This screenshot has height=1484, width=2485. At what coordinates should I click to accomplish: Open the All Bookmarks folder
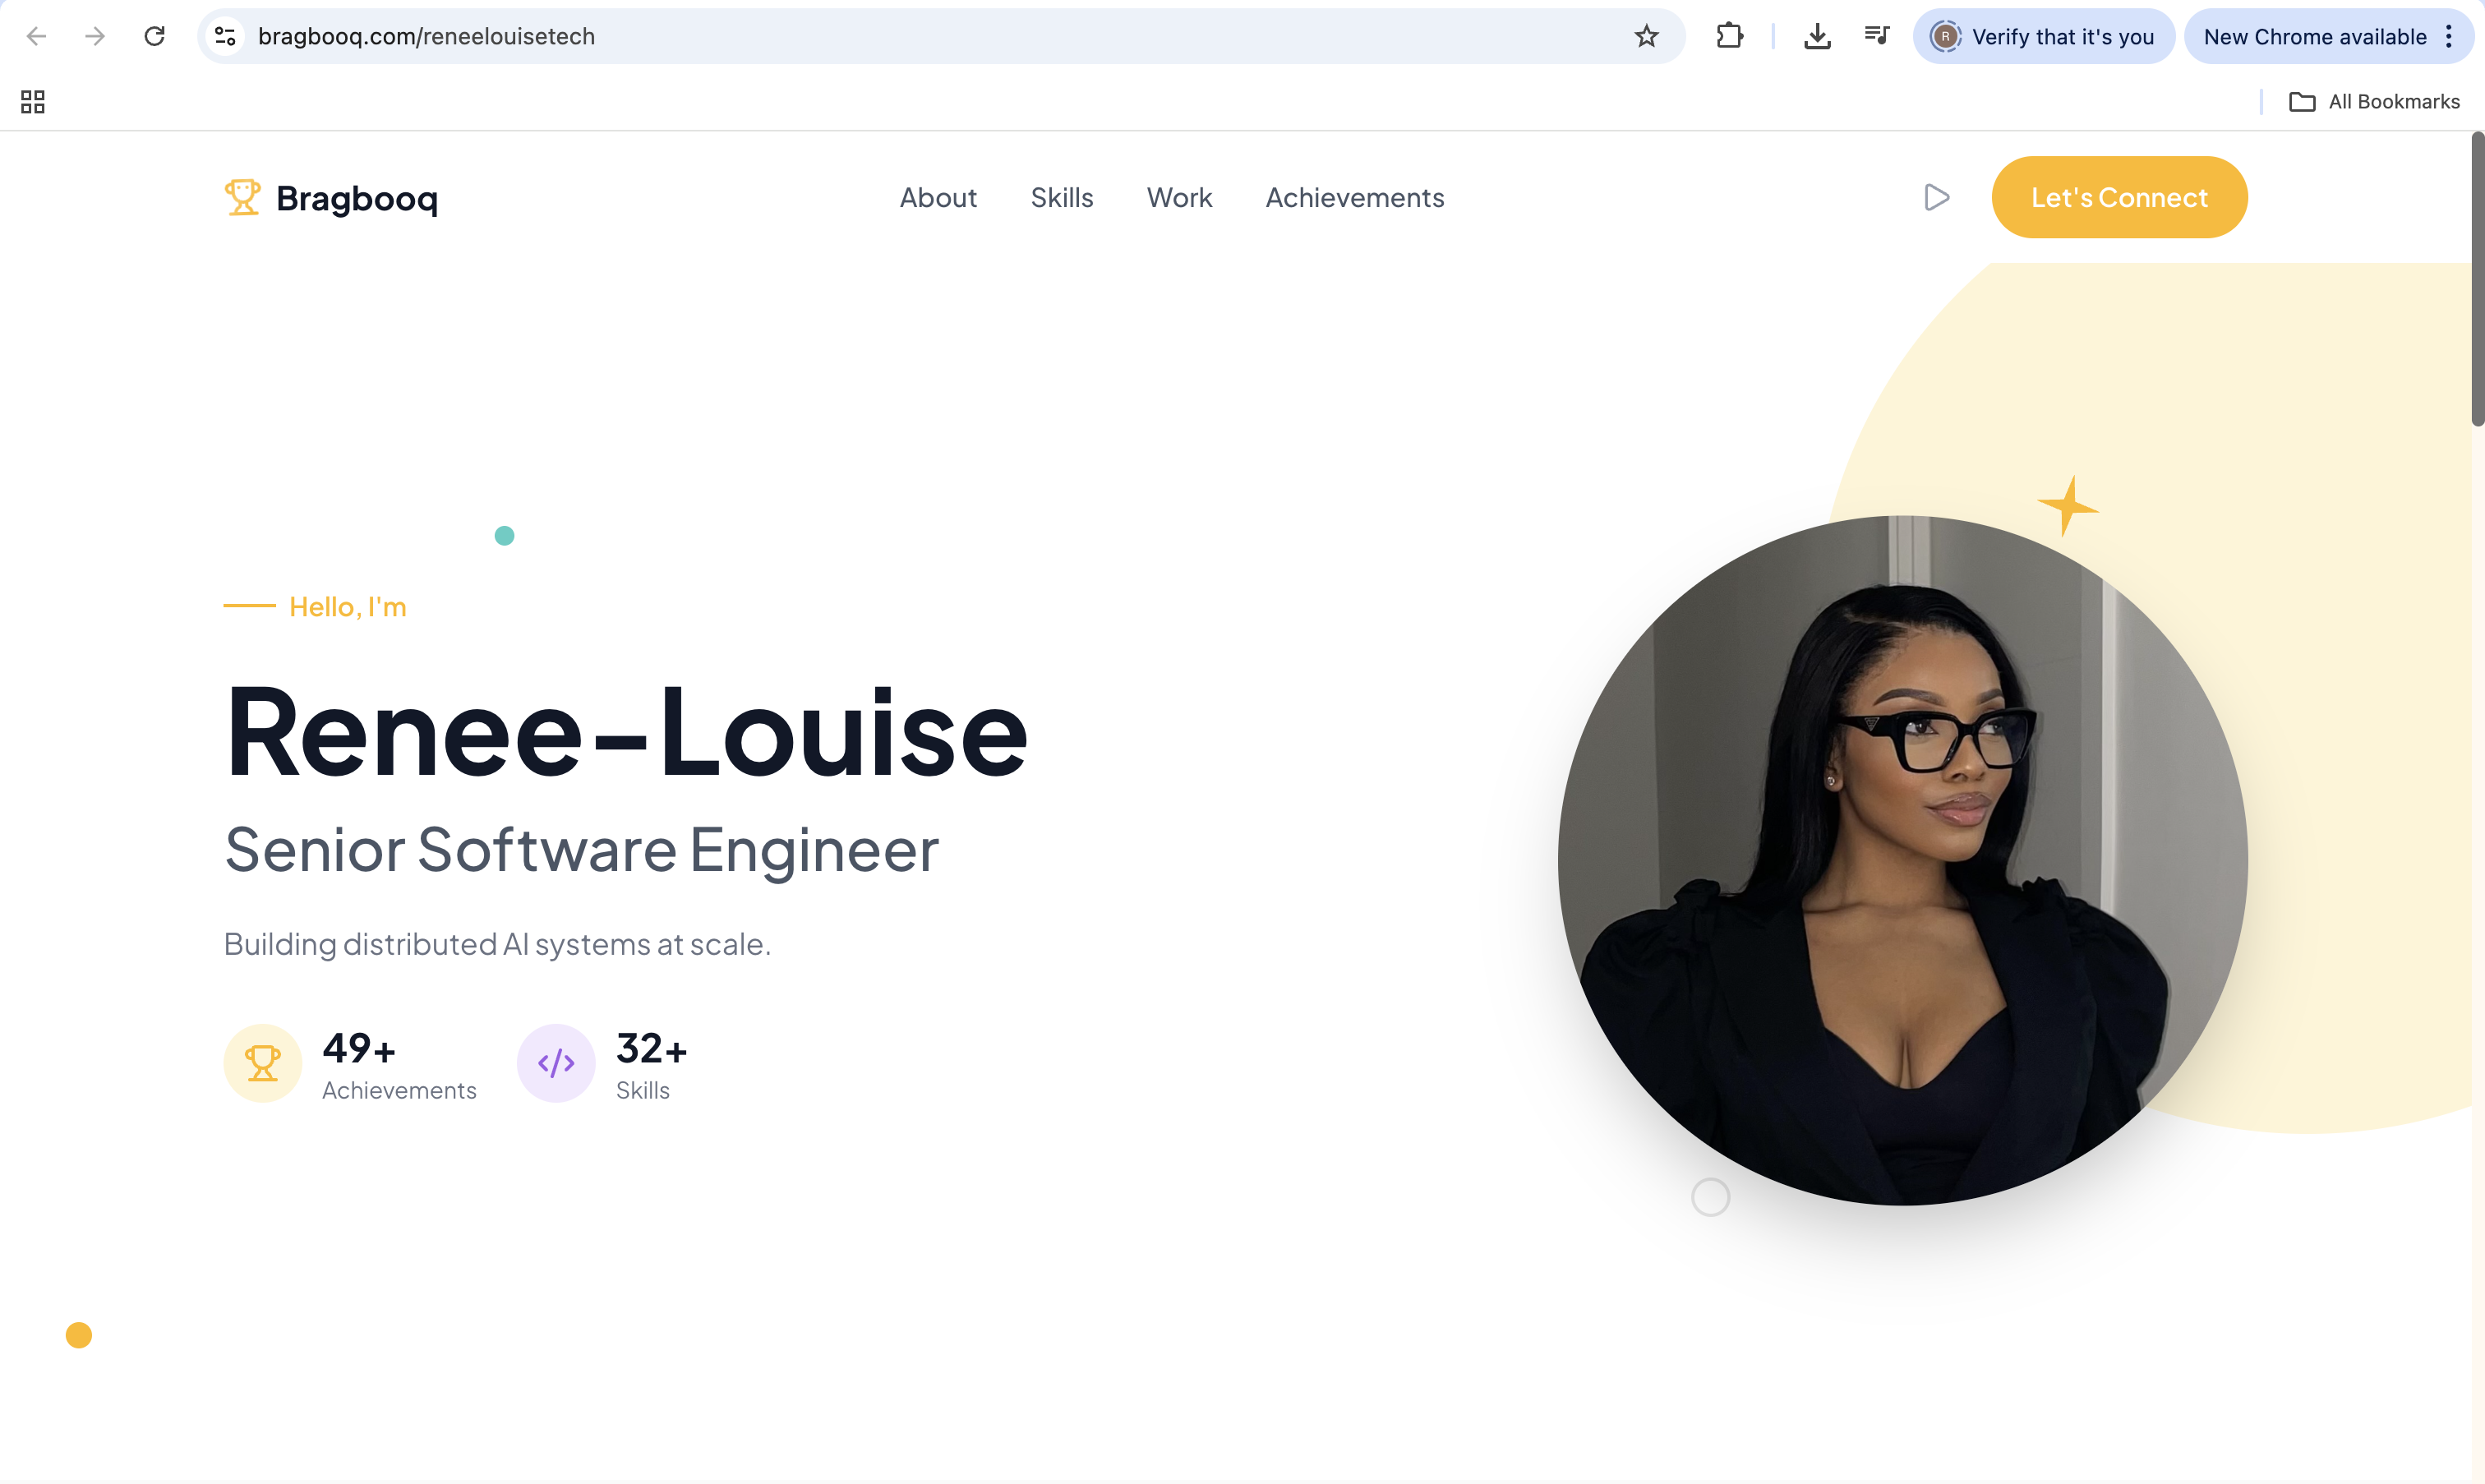(2374, 102)
